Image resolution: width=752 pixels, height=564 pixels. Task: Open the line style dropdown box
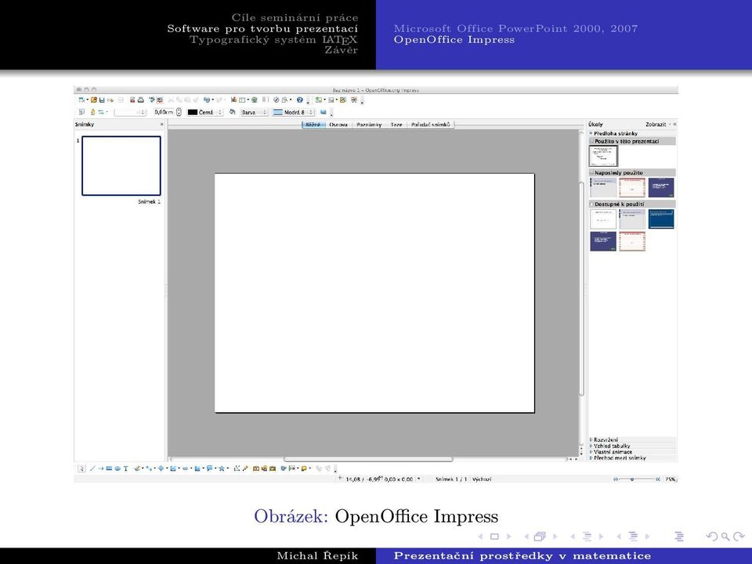click(130, 112)
